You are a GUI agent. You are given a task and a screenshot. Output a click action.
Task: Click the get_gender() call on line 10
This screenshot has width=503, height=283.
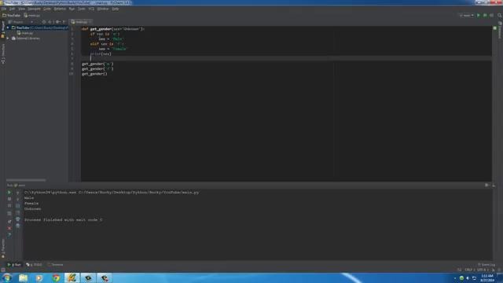[94, 74]
